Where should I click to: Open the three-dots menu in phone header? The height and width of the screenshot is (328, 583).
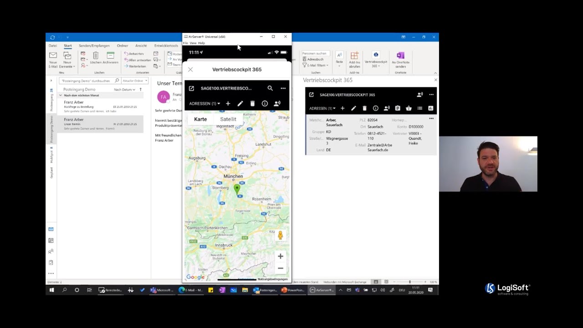tap(283, 88)
